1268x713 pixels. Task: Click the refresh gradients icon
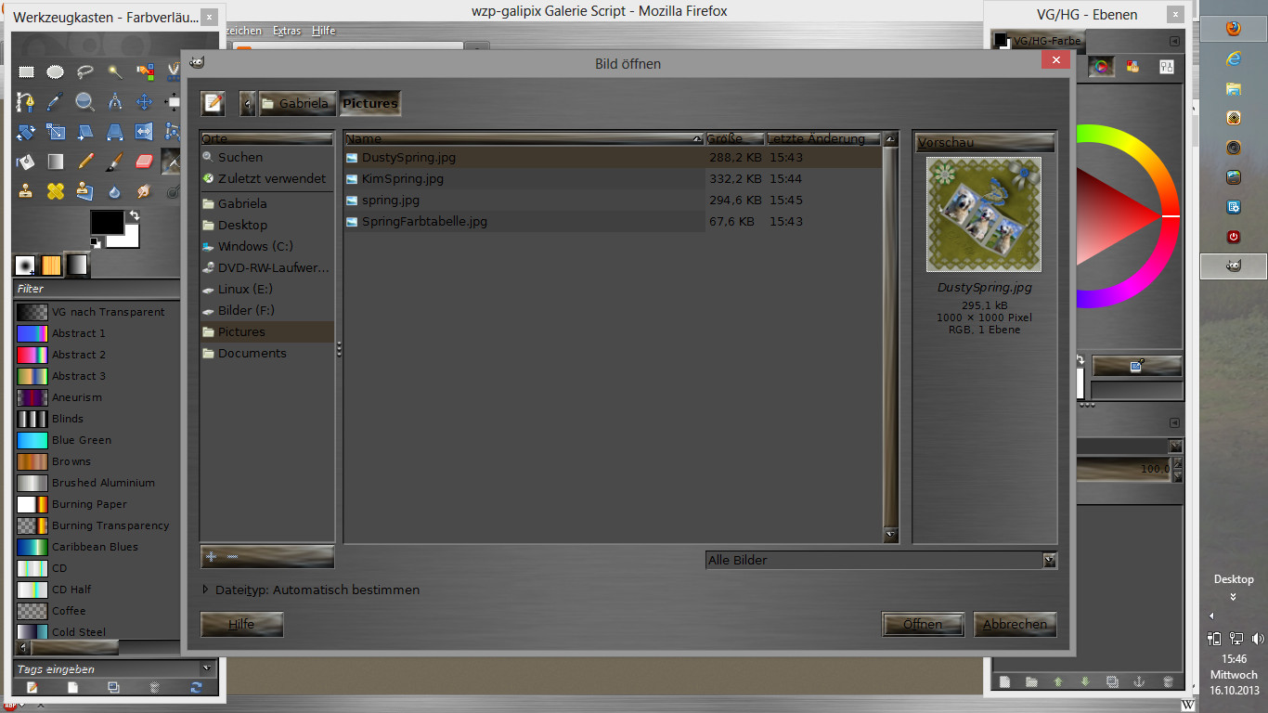(x=196, y=687)
